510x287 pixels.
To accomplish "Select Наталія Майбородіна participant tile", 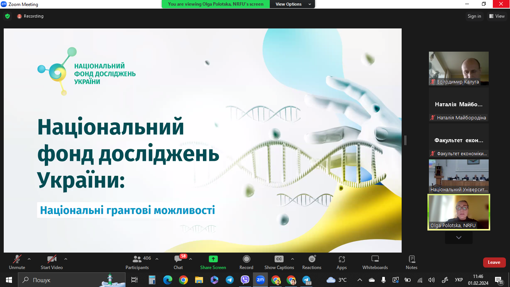I will pyautogui.click(x=459, y=104).
